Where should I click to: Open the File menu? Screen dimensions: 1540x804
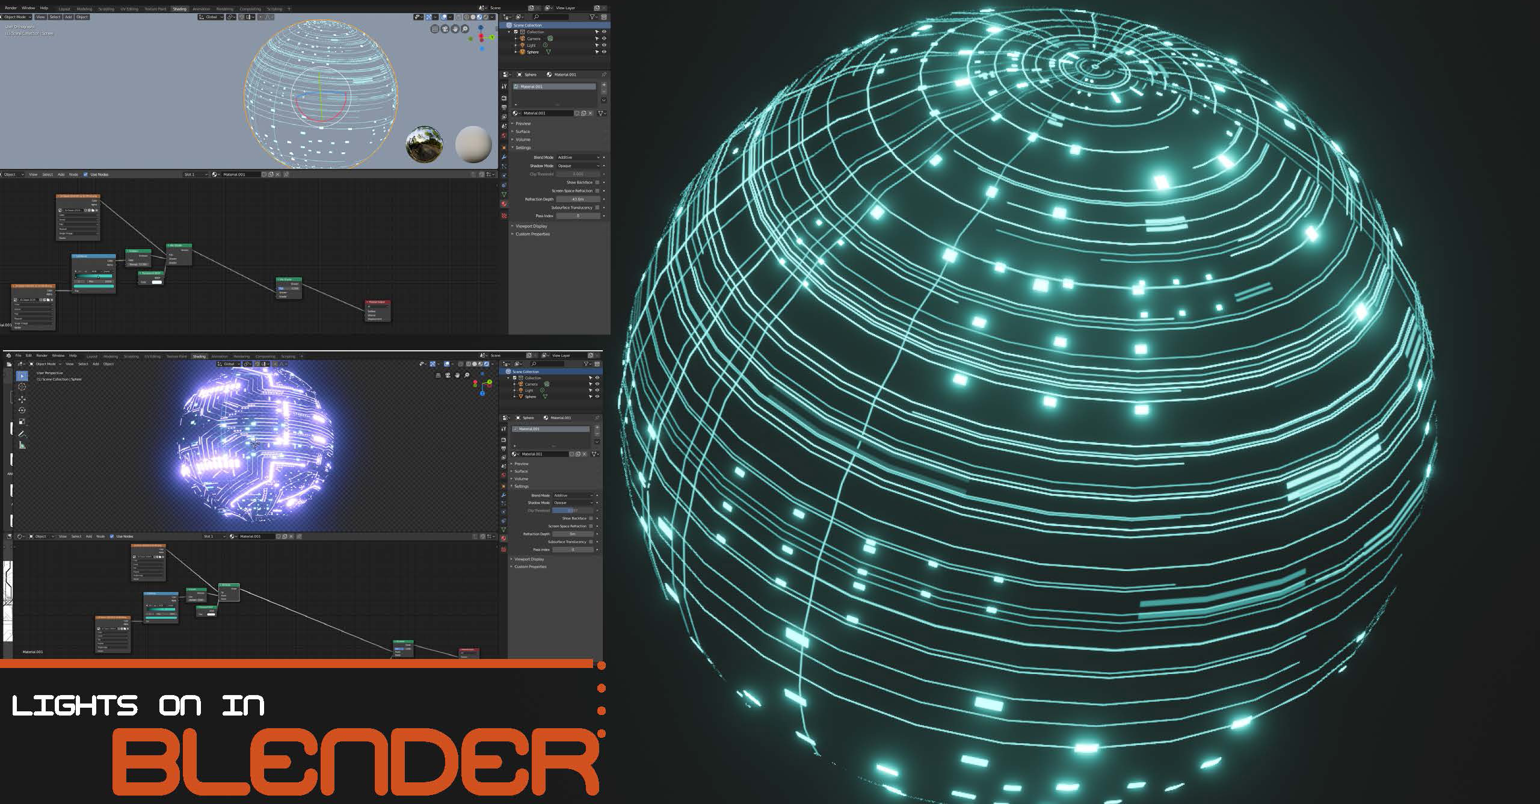[18, 356]
